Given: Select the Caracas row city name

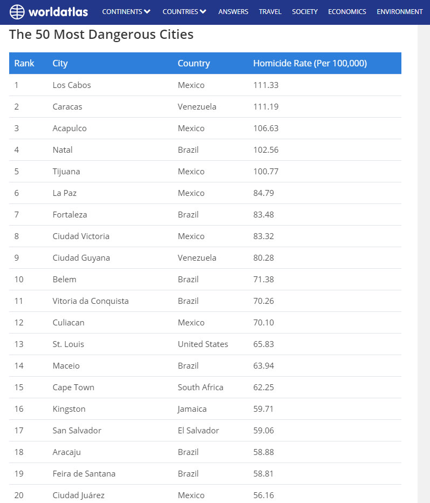Looking at the screenshot, I should (x=67, y=107).
